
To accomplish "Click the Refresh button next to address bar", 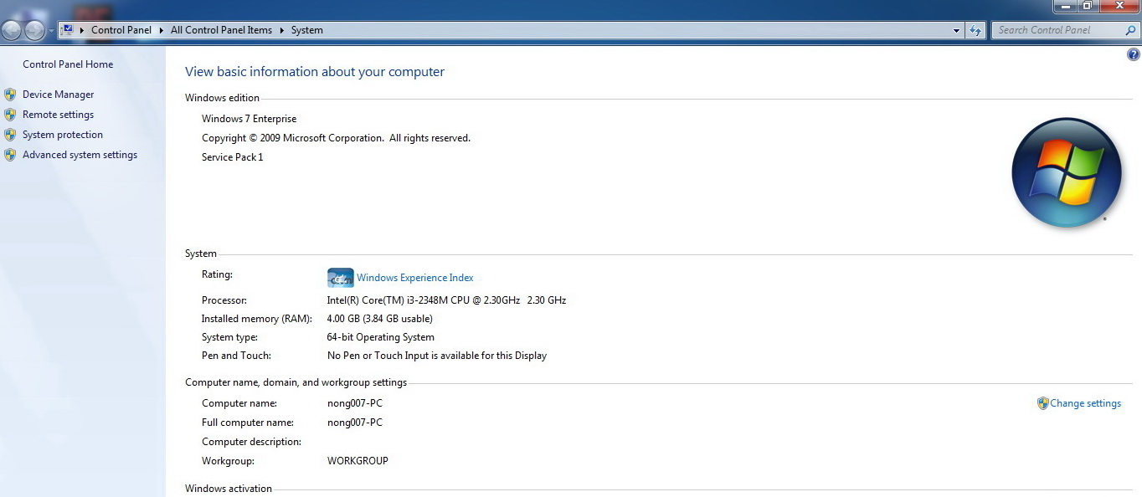I will tap(975, 30).
